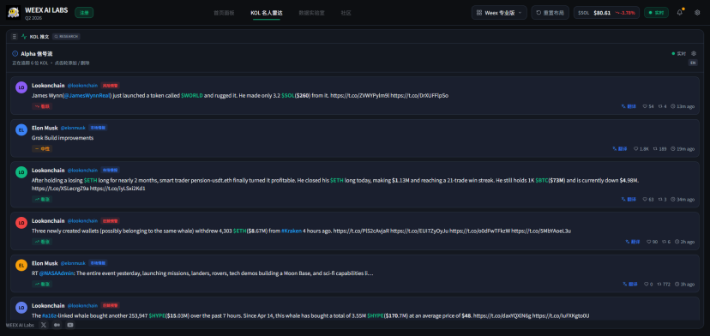This screenshot has width=710, height=336.
Task: Open the Medium footer icon
Action: pos(57,325)
